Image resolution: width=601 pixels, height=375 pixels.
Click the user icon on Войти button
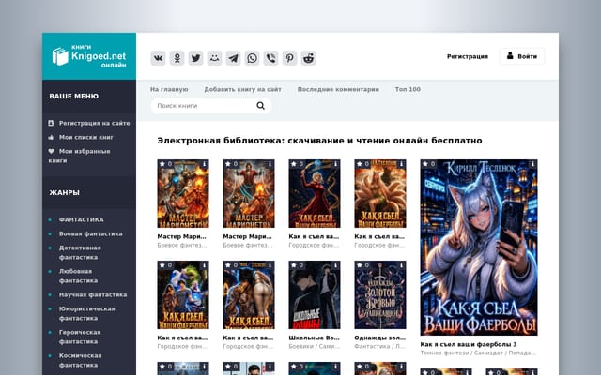[510, 56]
